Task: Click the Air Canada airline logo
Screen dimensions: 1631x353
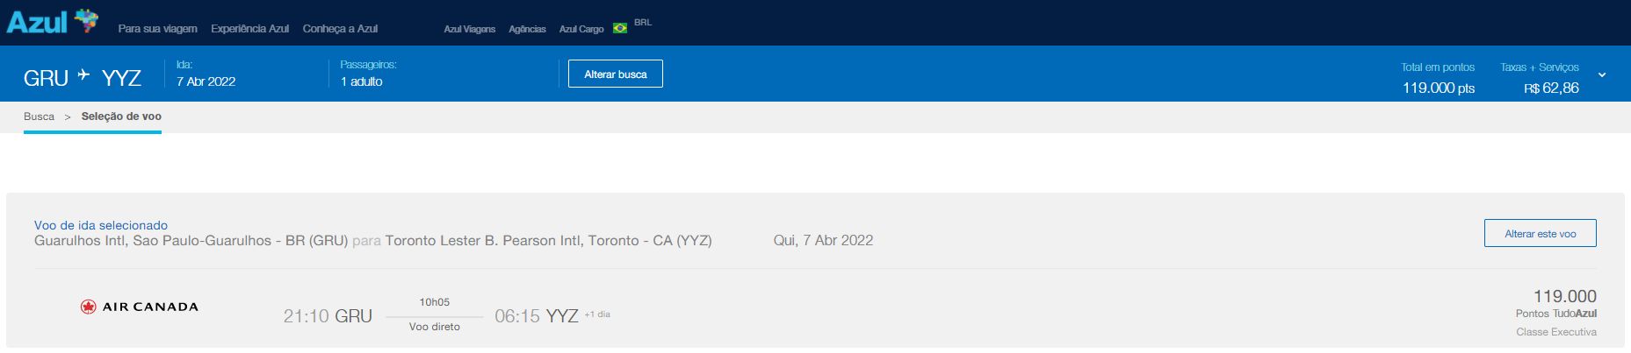Action: (x=139, y=307)
